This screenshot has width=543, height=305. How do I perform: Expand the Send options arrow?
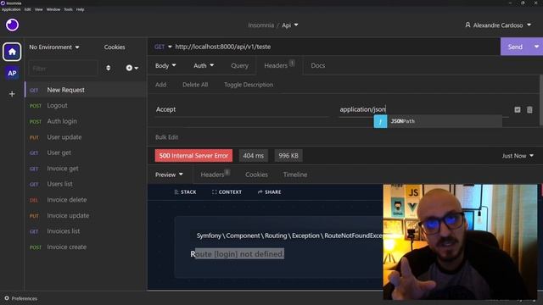pos(536,47)
